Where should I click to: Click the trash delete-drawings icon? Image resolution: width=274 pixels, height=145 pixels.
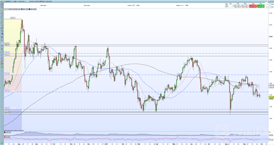click(2, 31)
